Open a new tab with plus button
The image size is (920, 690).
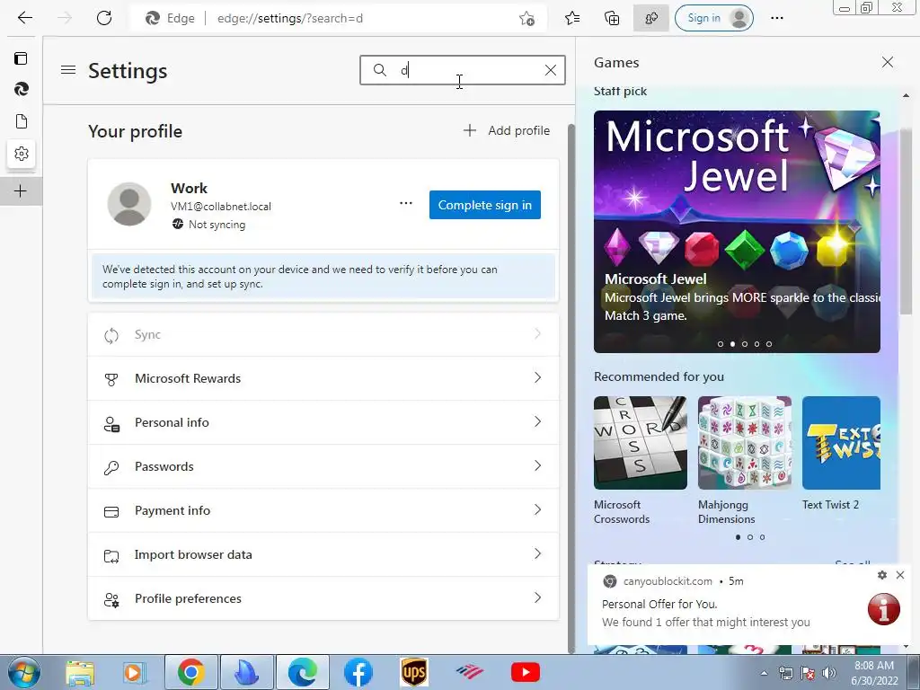[21, 191]
